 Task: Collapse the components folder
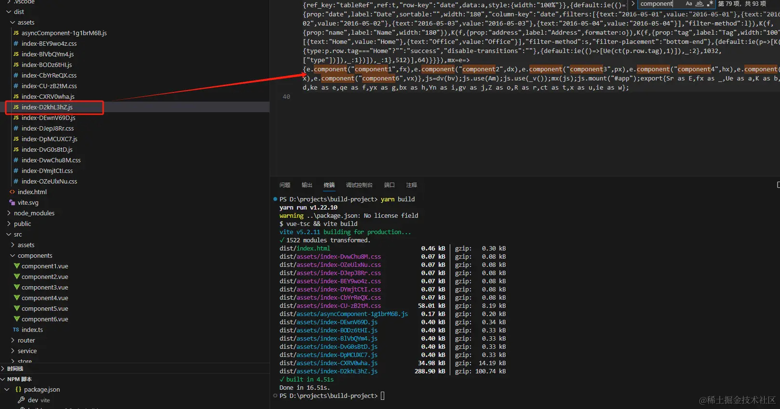point(13,255)
